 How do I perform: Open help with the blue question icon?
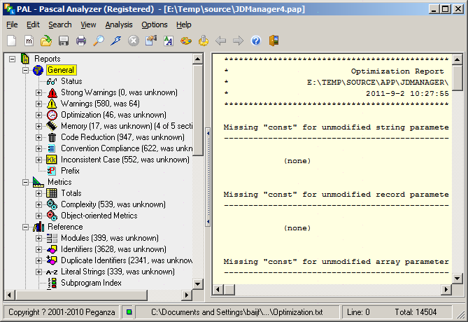pyautogui.click(x=256, y=41)
